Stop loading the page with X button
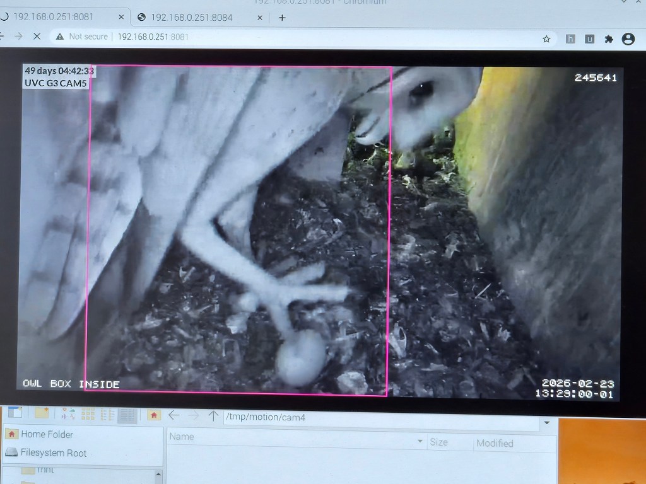Viewport: 646px width, 484px height. point(37,37)
